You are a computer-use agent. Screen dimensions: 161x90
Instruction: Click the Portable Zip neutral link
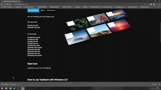click(34, 37)
